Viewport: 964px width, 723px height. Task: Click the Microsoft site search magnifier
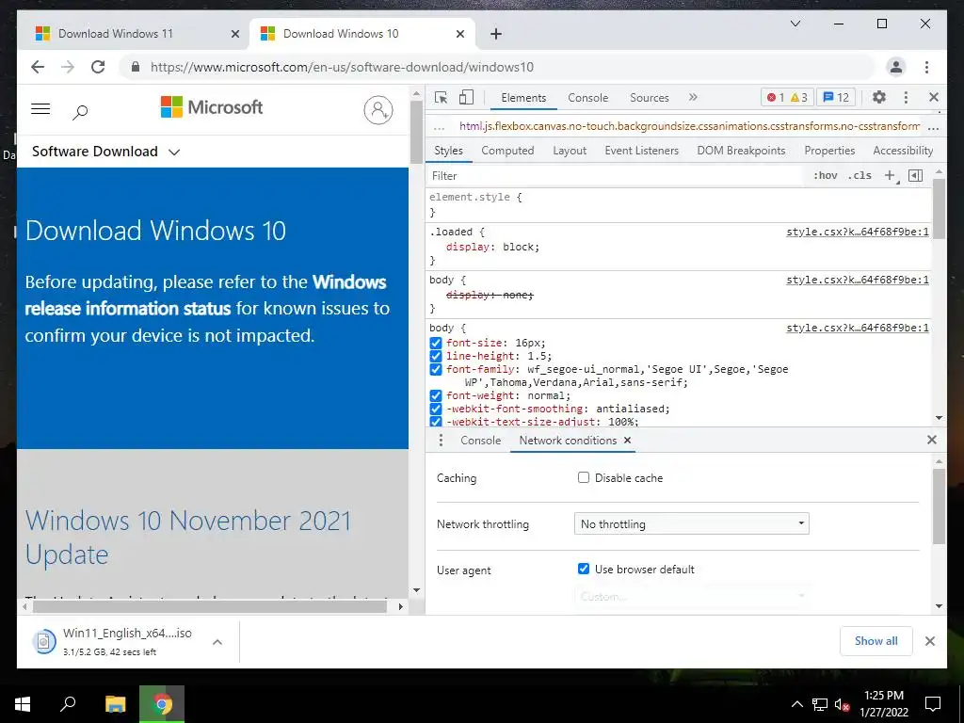(x=81, y=112)
